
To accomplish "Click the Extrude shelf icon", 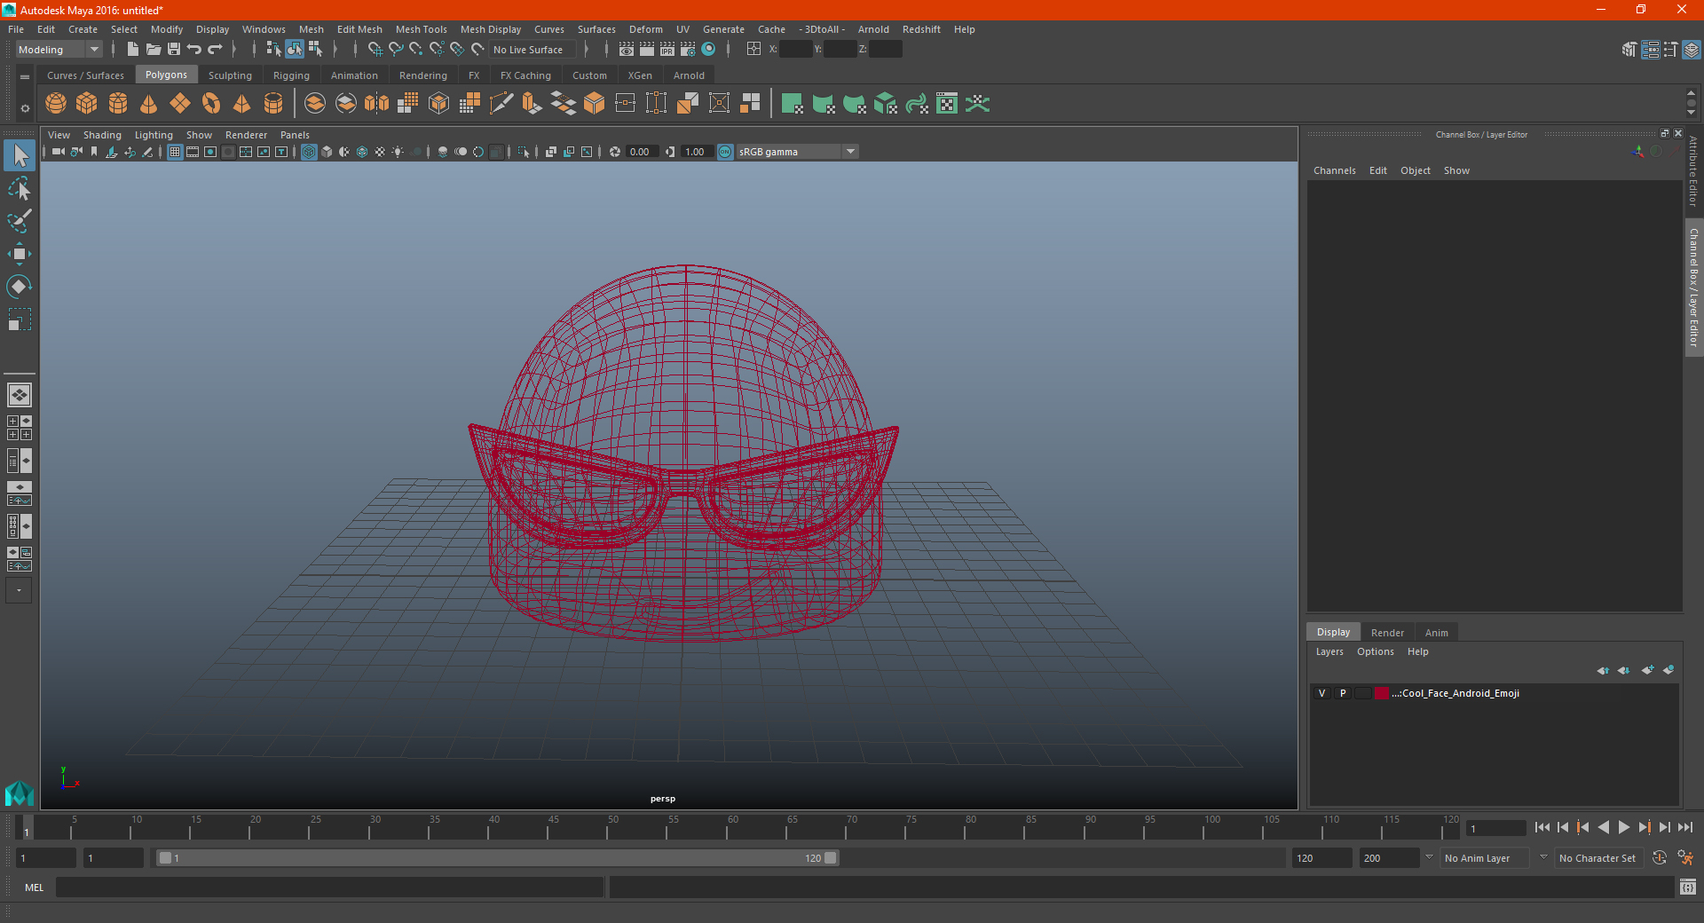I will [532, 104].
